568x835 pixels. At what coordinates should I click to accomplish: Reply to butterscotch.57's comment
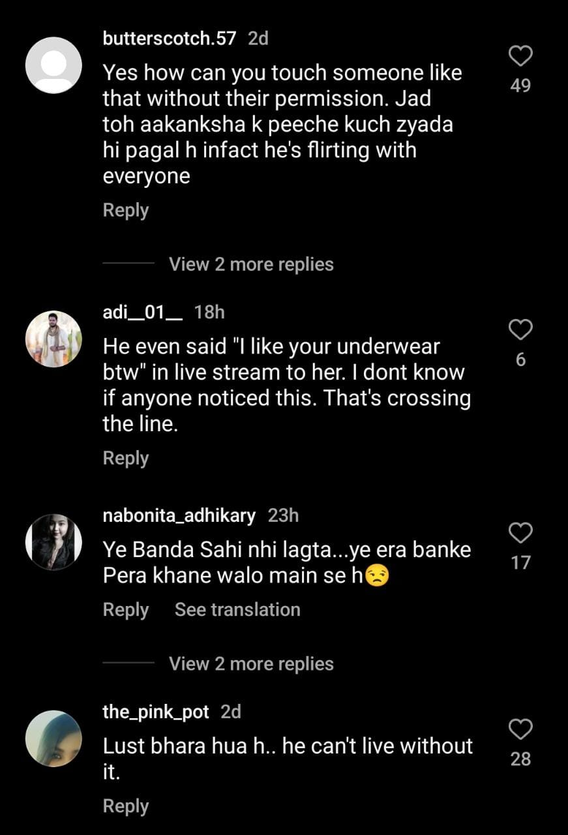[126, 210]
